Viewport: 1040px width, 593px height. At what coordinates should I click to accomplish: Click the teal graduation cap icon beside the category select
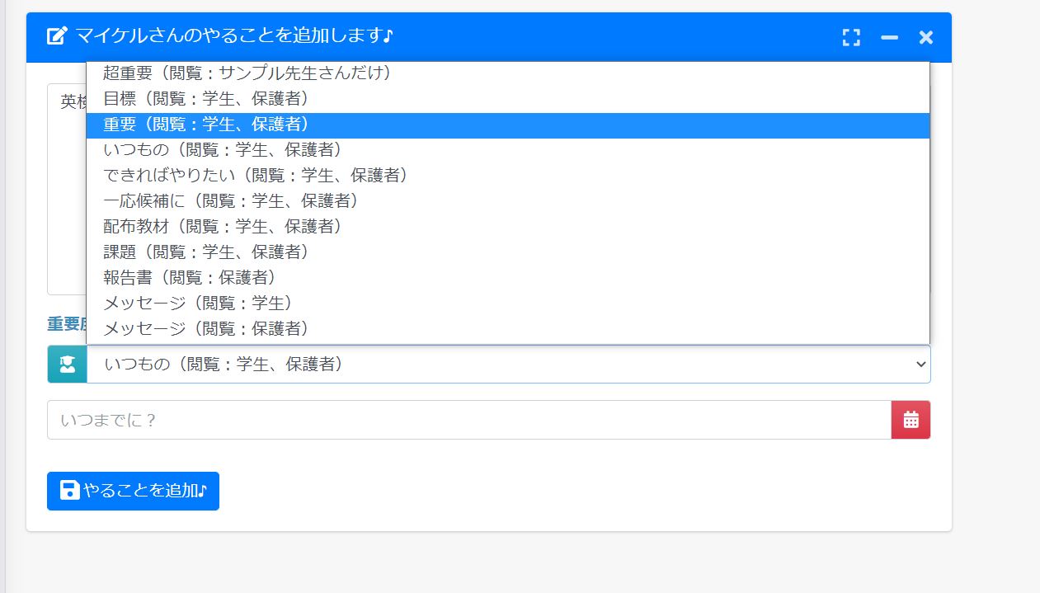click(67, 364)
